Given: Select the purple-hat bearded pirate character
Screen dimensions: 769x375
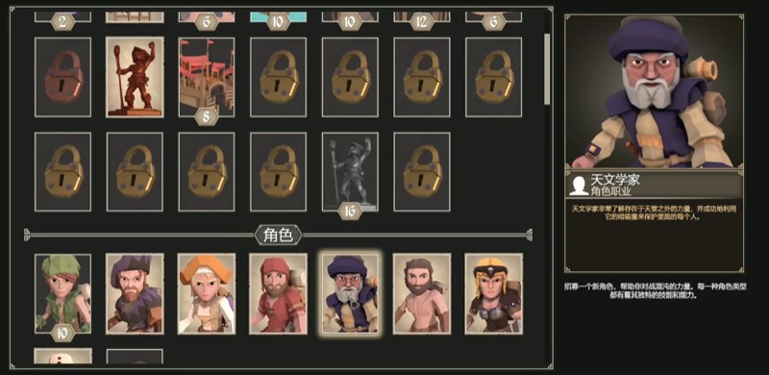Looking at the screenshot, I should [135, 293].
